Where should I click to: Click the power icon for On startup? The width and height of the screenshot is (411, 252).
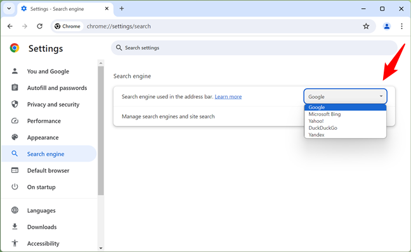15,187
